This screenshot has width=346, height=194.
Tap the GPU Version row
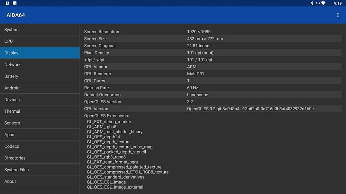pyautogui.click(x=212, y=109)
